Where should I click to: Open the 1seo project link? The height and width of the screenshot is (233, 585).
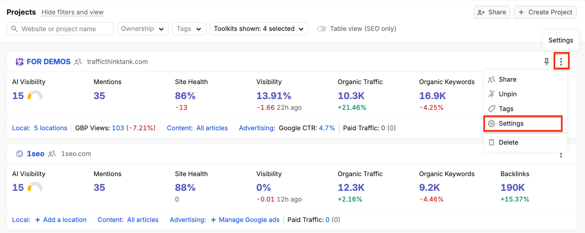coord(35,154)
